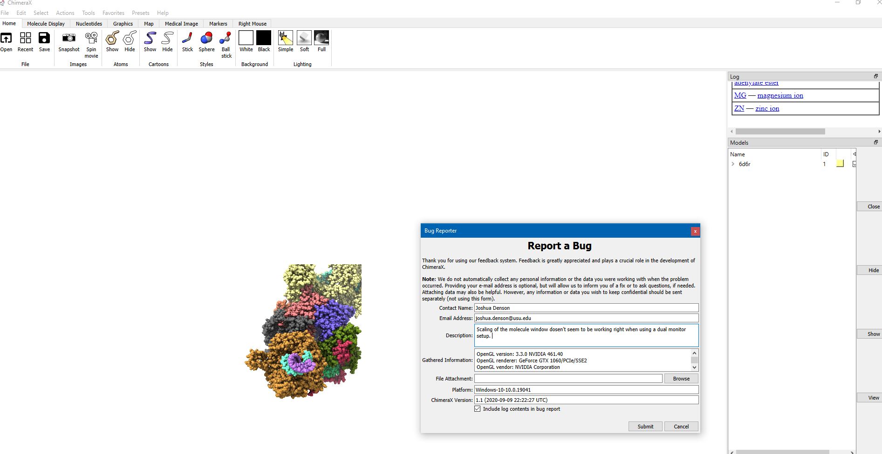This screenshot has width=882, height=454.
Task: Click the Snapshot camera icon
Action: [x=68, y=38]
